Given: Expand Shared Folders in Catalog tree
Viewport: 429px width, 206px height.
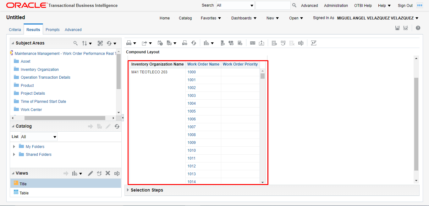Looking at the screenshot, I should [x=14, y=155].
